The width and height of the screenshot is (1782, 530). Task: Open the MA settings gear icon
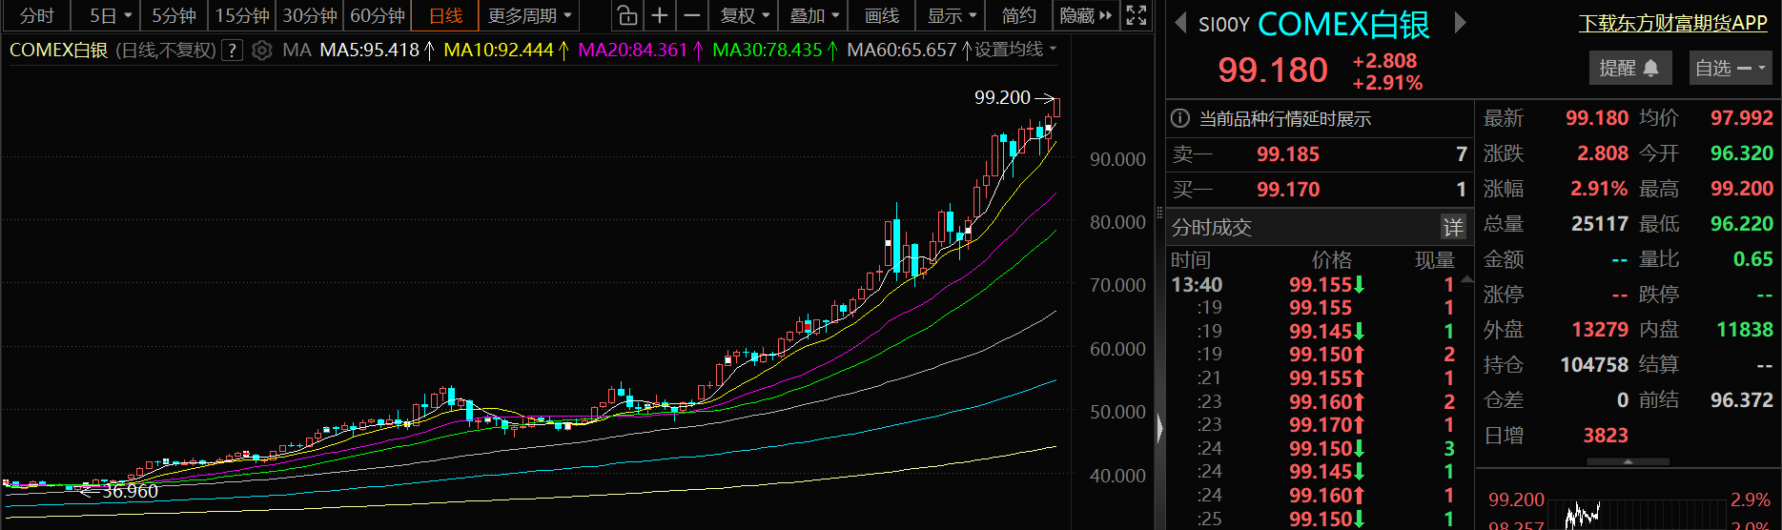pyautogui.click(x=262, y=51)
